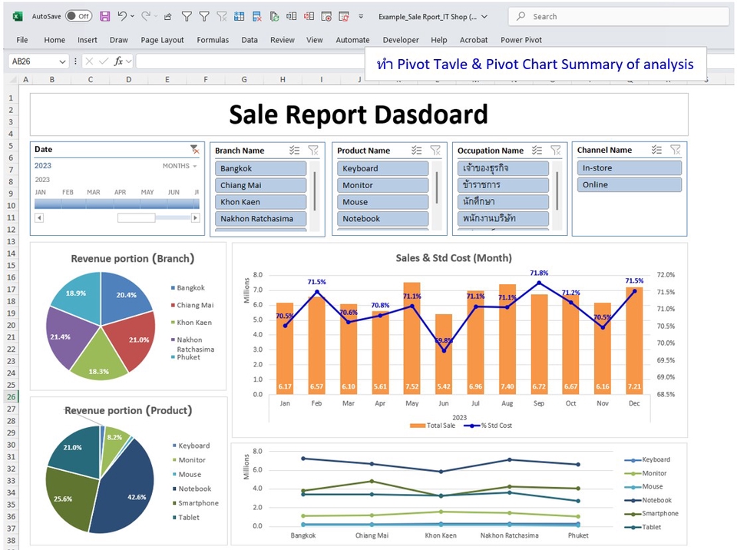Expand the Name Box dropdown showing AB26

(x=62, y=61)
